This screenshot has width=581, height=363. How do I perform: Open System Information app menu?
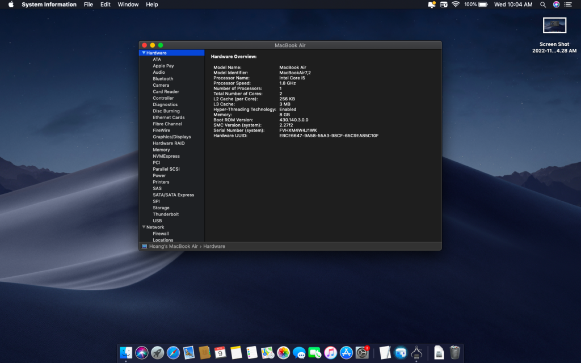pos(49,5)
